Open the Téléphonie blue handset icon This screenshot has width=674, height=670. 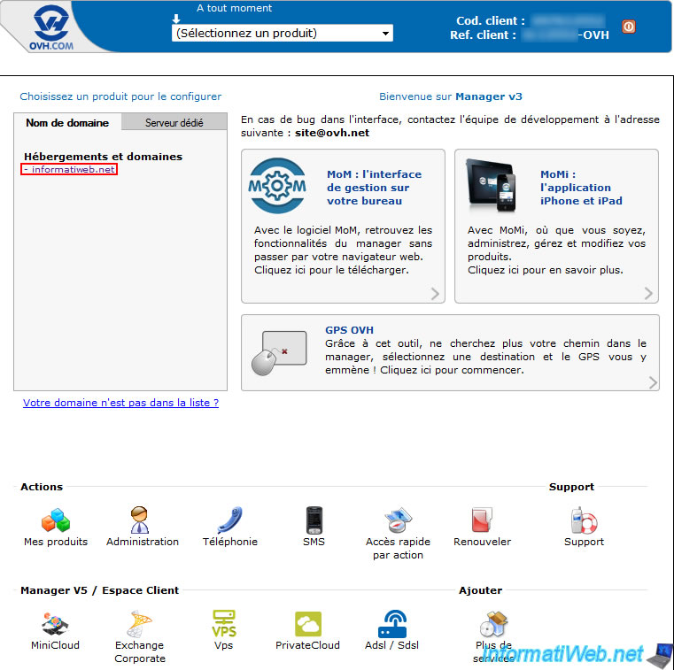(230, 520)
